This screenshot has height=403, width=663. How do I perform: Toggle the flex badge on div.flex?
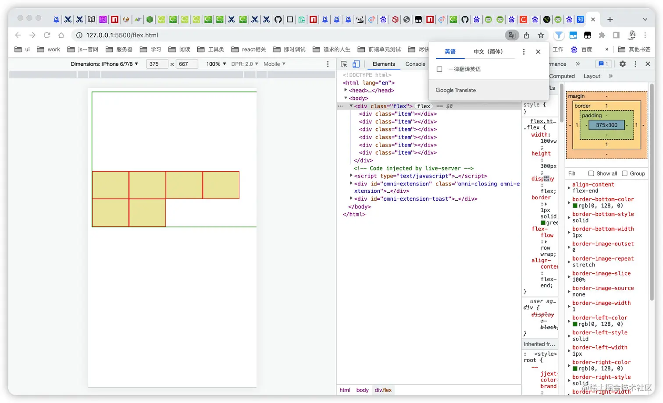click(x=424, y=106)
